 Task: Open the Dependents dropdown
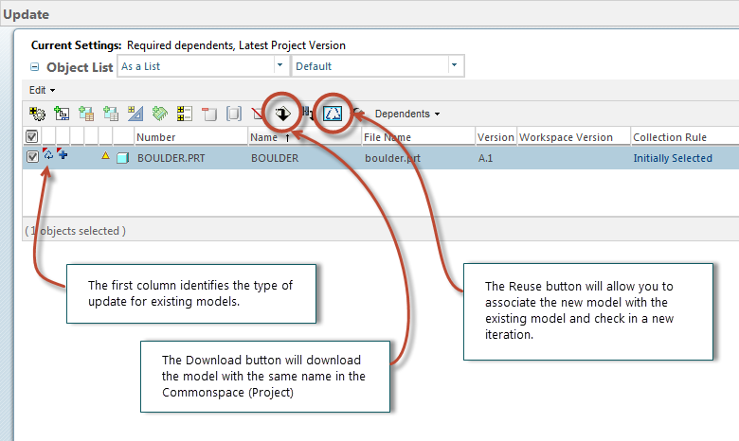[407, 114]
